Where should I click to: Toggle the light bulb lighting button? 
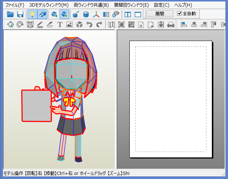pos(32,14)
